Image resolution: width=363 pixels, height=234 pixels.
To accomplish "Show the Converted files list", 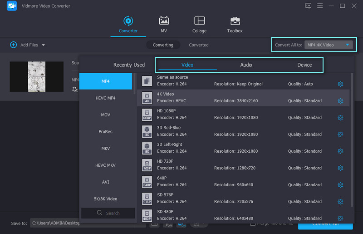I will [199, 45].
